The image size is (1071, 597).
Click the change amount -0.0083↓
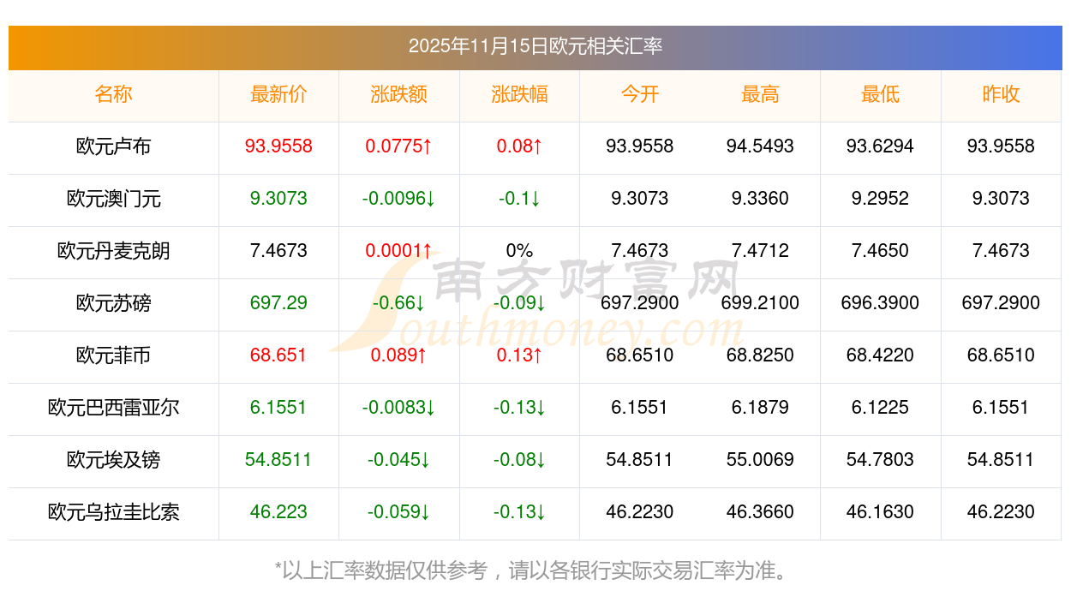399,408
